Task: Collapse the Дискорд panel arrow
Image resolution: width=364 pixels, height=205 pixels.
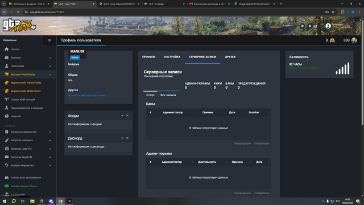Action: [x=122, y=138]
